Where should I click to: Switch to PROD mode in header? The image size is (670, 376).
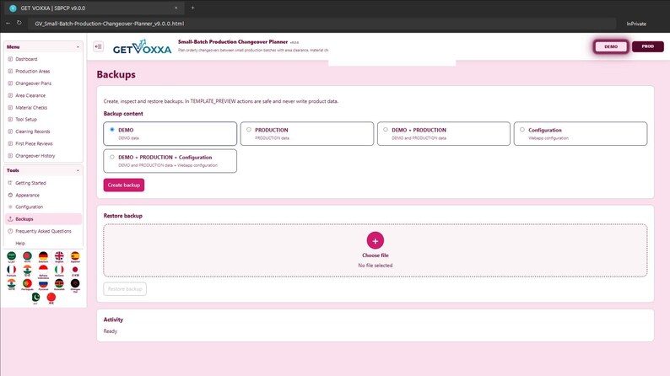pyautogui.click(x=648, y=46)
